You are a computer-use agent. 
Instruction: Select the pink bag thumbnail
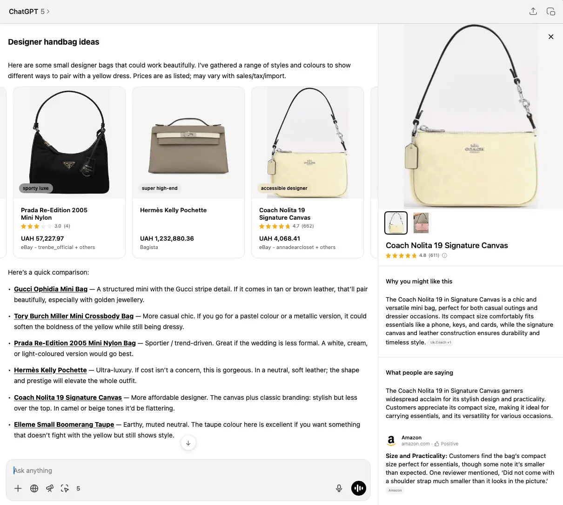coord(422,222)
